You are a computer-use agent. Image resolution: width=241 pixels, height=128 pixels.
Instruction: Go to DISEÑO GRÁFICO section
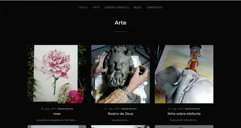[117, 7]
